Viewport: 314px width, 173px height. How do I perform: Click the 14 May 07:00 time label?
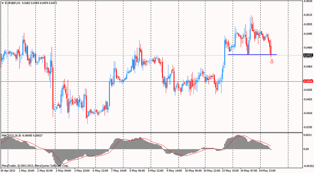click(248, 171)
